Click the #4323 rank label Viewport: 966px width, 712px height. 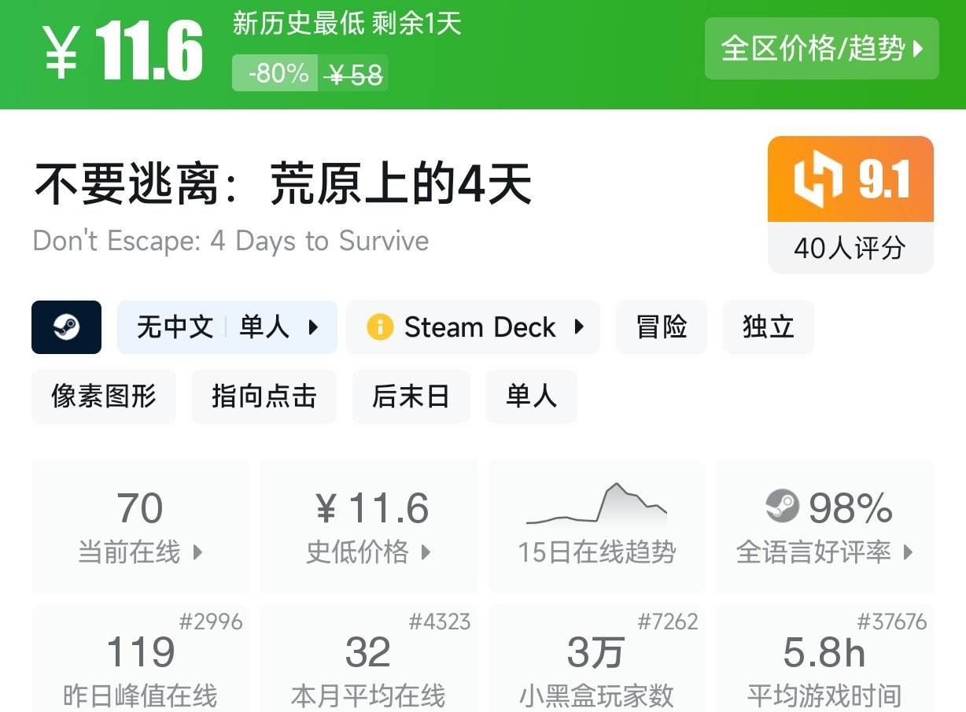coord(440,622)
